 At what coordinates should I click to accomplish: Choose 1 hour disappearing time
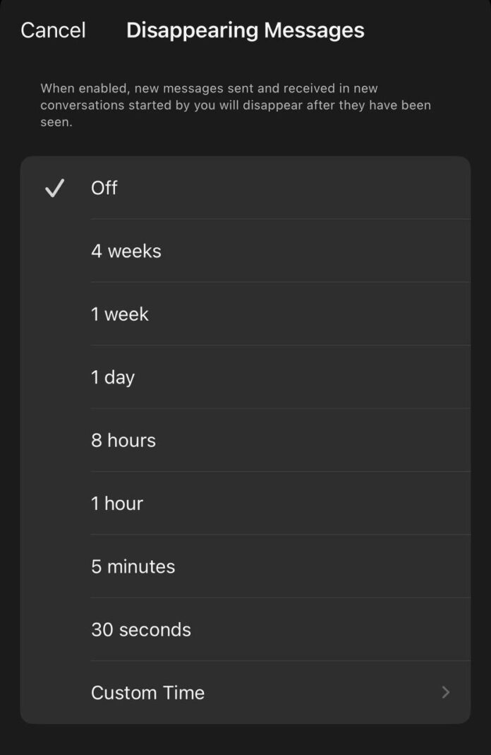pos(117,503)
